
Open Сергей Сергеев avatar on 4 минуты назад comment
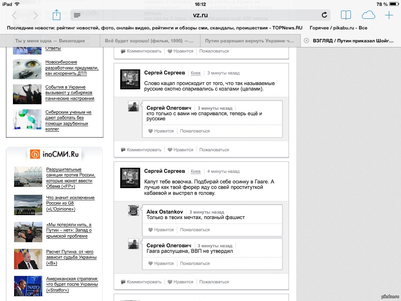point(130,178)
